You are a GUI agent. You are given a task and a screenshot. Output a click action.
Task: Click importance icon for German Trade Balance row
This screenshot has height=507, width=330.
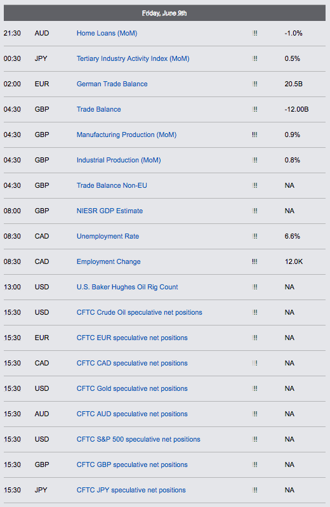(254, 84)
